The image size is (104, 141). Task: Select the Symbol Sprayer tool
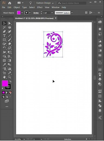pos(4,69)
